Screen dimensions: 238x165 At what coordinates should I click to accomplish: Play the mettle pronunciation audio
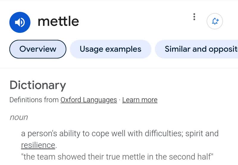(x=20, y=22)
